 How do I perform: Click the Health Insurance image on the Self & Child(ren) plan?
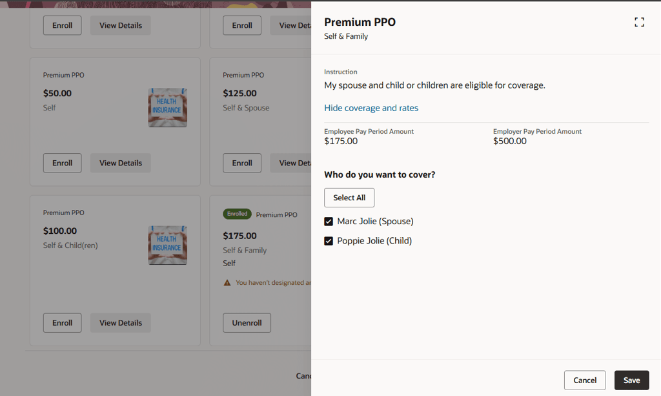coord(168,245)
